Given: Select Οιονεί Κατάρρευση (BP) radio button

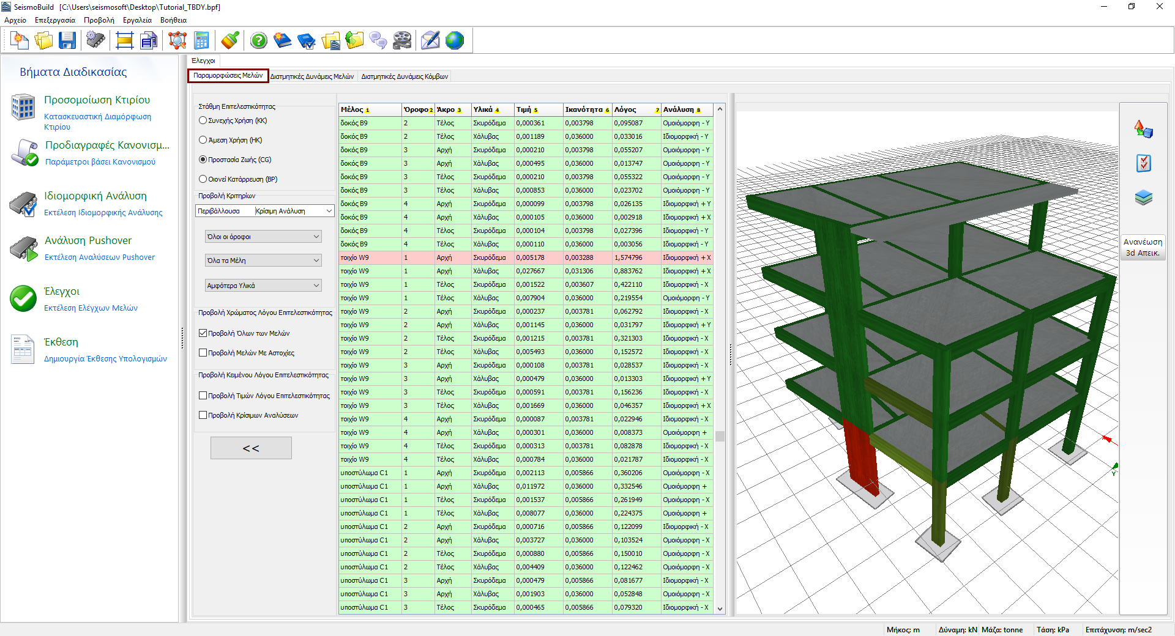Looking at the screenshot, I should coord(203,179).
